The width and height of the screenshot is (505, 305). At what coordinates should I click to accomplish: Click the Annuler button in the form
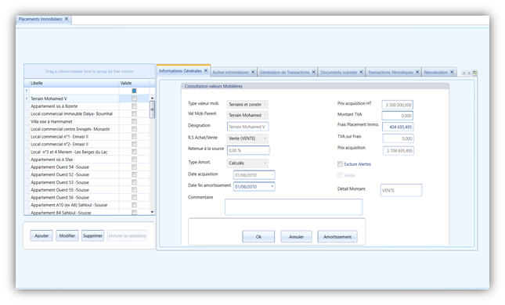click(296, 236)
